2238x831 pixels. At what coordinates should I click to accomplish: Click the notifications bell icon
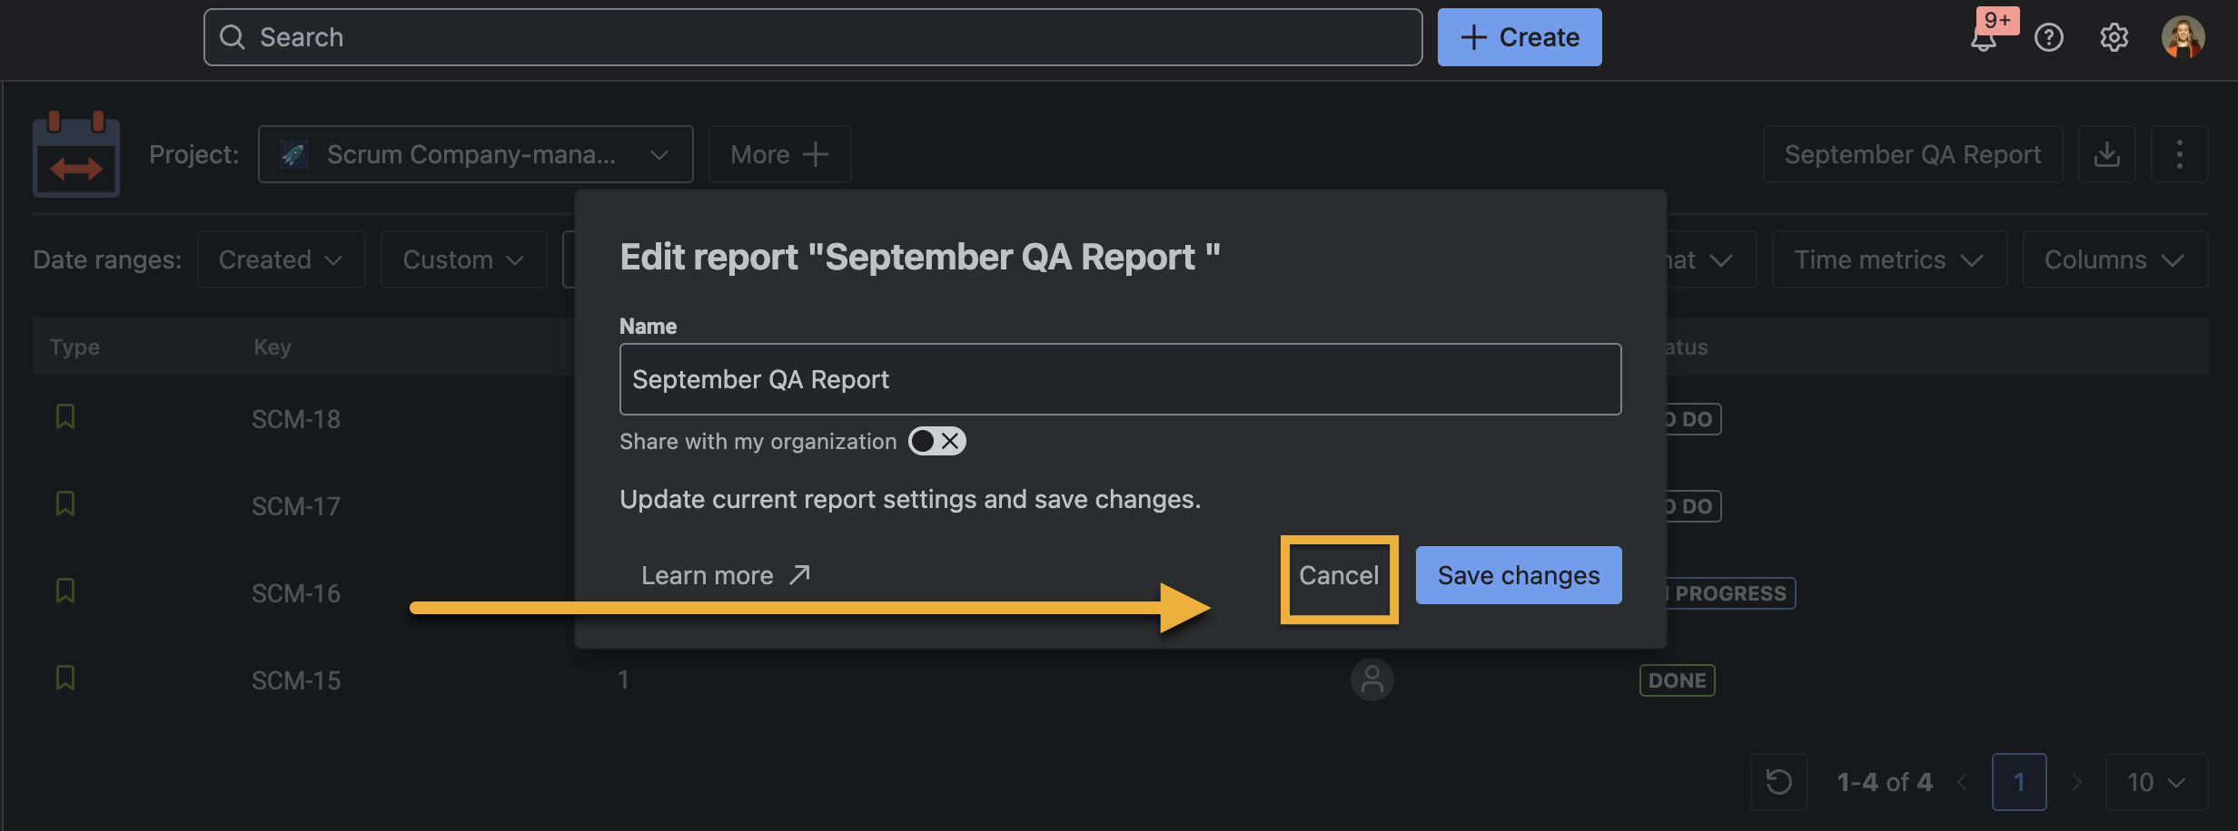pos(1984,39)
